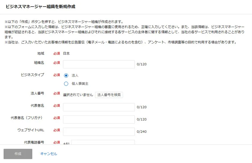252x163 pixels.
Task: Click the キャンセル link
Action: coord(48,154)
